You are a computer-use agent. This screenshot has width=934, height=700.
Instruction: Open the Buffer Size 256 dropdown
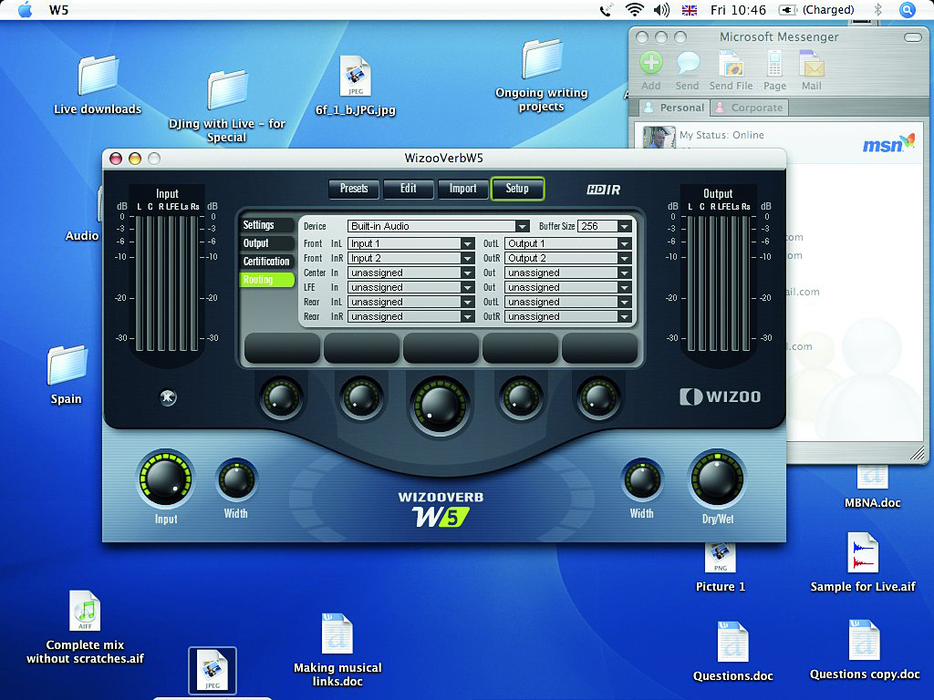point(605,226)
